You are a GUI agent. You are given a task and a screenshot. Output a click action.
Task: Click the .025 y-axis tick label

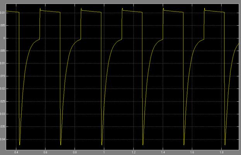click(x=2, y=102)
